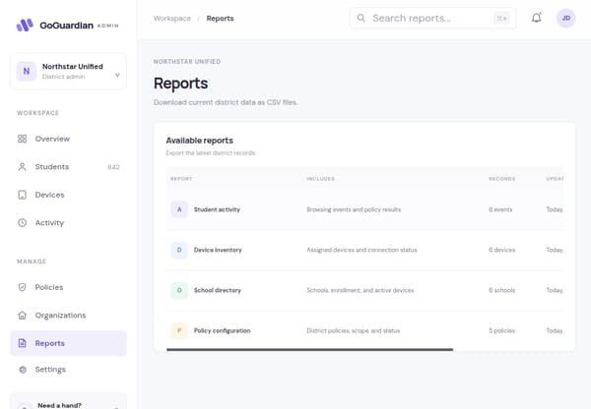This screenshot has width=591, height=409.
Task: Click the Workspace breadcrumb link
Action: [x=171, y=19]
